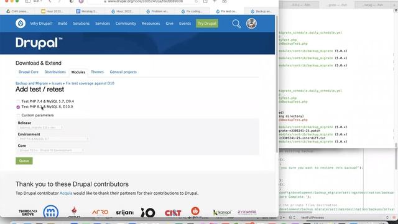The height and width of the screenshot is (224, 398).
Task: Open the Acquia contributor link
Action: pos(66,194)
